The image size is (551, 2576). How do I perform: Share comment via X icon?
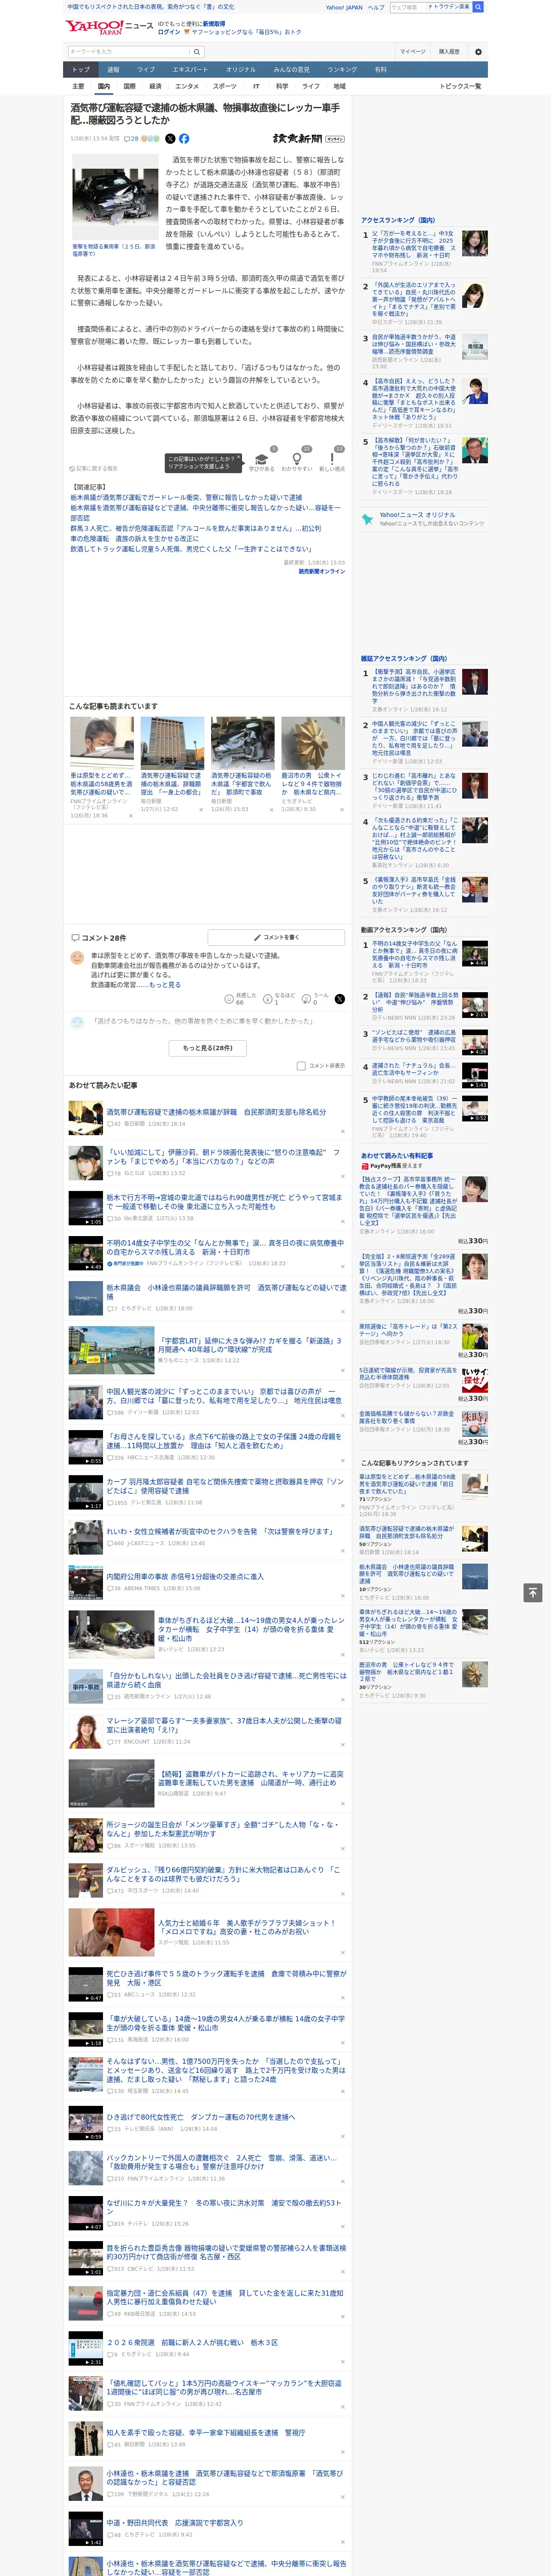tap(340, 999)
